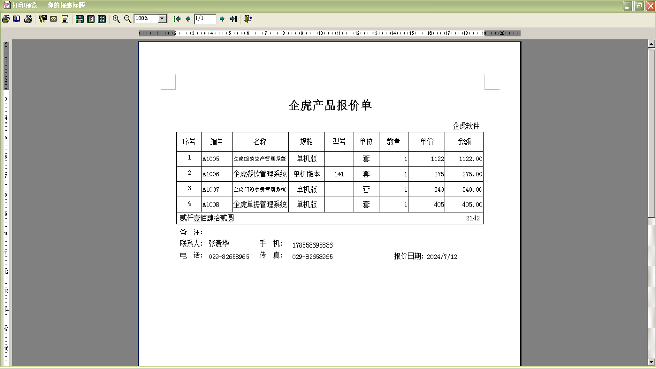Send report via the Email icon
Viewport: 656px width, 369px height.
54,18
